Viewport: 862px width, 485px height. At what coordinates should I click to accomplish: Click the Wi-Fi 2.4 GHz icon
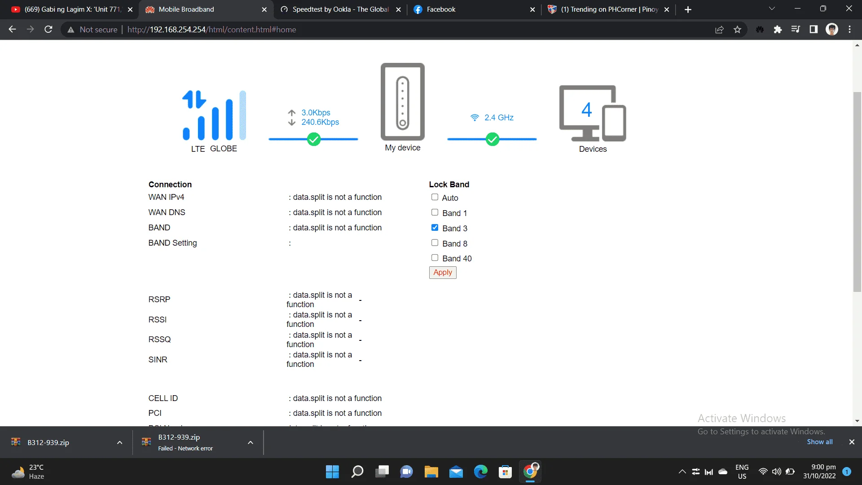[475, 118]
